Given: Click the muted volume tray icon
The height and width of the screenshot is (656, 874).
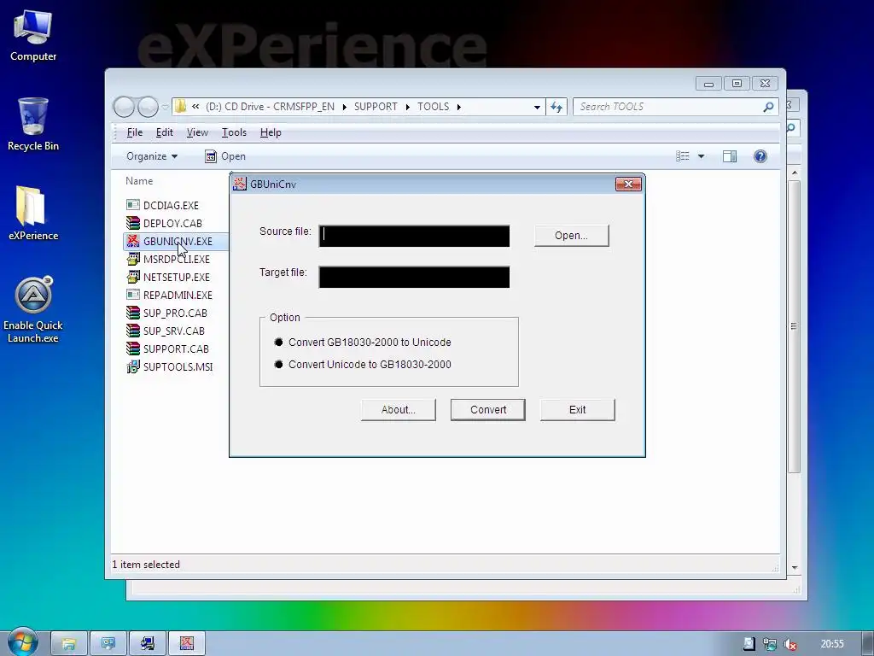Looking at the screenshot, I should click(790, 644).
